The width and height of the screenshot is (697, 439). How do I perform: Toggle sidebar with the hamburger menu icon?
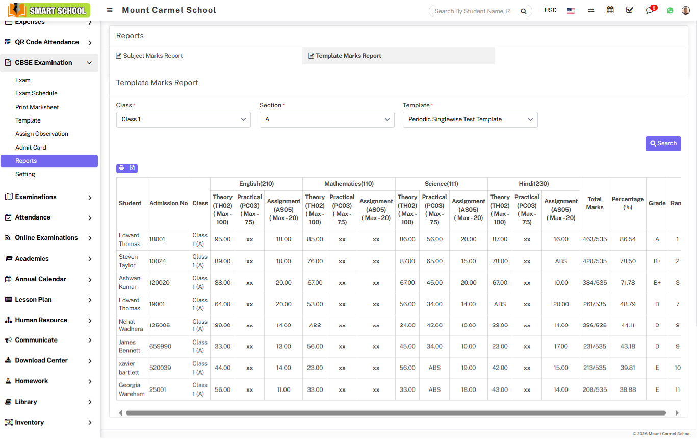coord(110,10)
